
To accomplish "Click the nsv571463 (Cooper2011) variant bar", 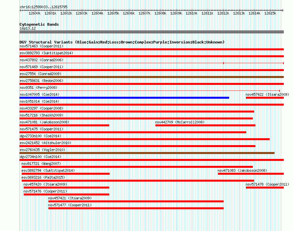I will (151, 49).
